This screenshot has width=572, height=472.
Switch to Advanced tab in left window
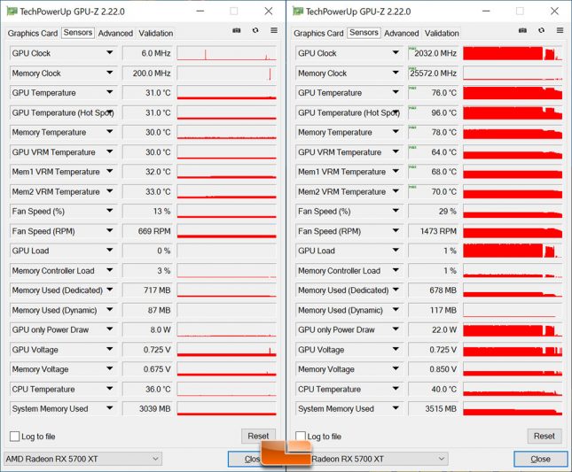(115, 33)
